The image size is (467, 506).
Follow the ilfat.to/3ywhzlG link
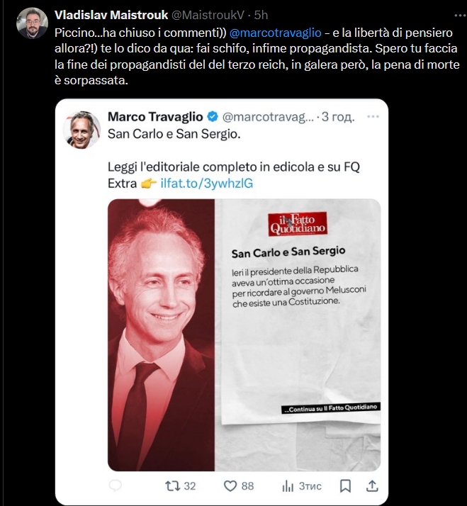206,184
